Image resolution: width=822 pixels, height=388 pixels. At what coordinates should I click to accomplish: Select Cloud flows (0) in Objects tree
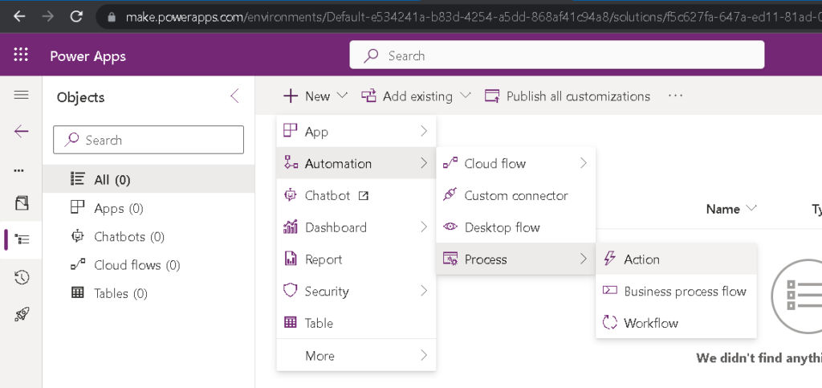[149, 265]
